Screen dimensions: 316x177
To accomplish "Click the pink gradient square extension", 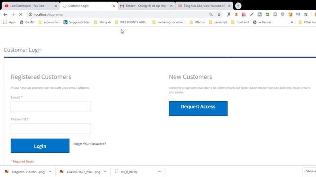I will click(244, 14).
